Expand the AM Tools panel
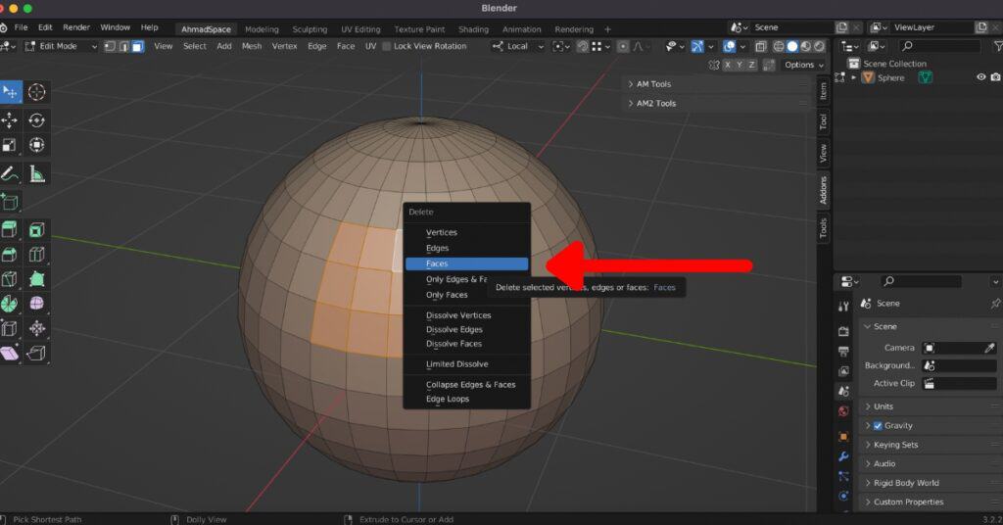The height and width of the screenshot is (525, 1003). (x=716, y=84)
